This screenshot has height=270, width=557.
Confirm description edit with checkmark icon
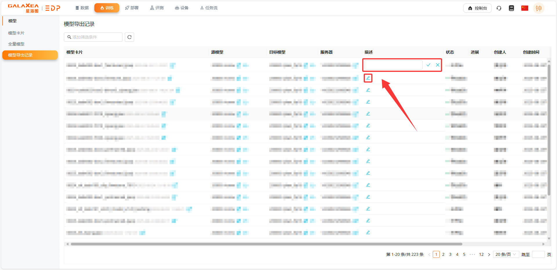(428, 65)
